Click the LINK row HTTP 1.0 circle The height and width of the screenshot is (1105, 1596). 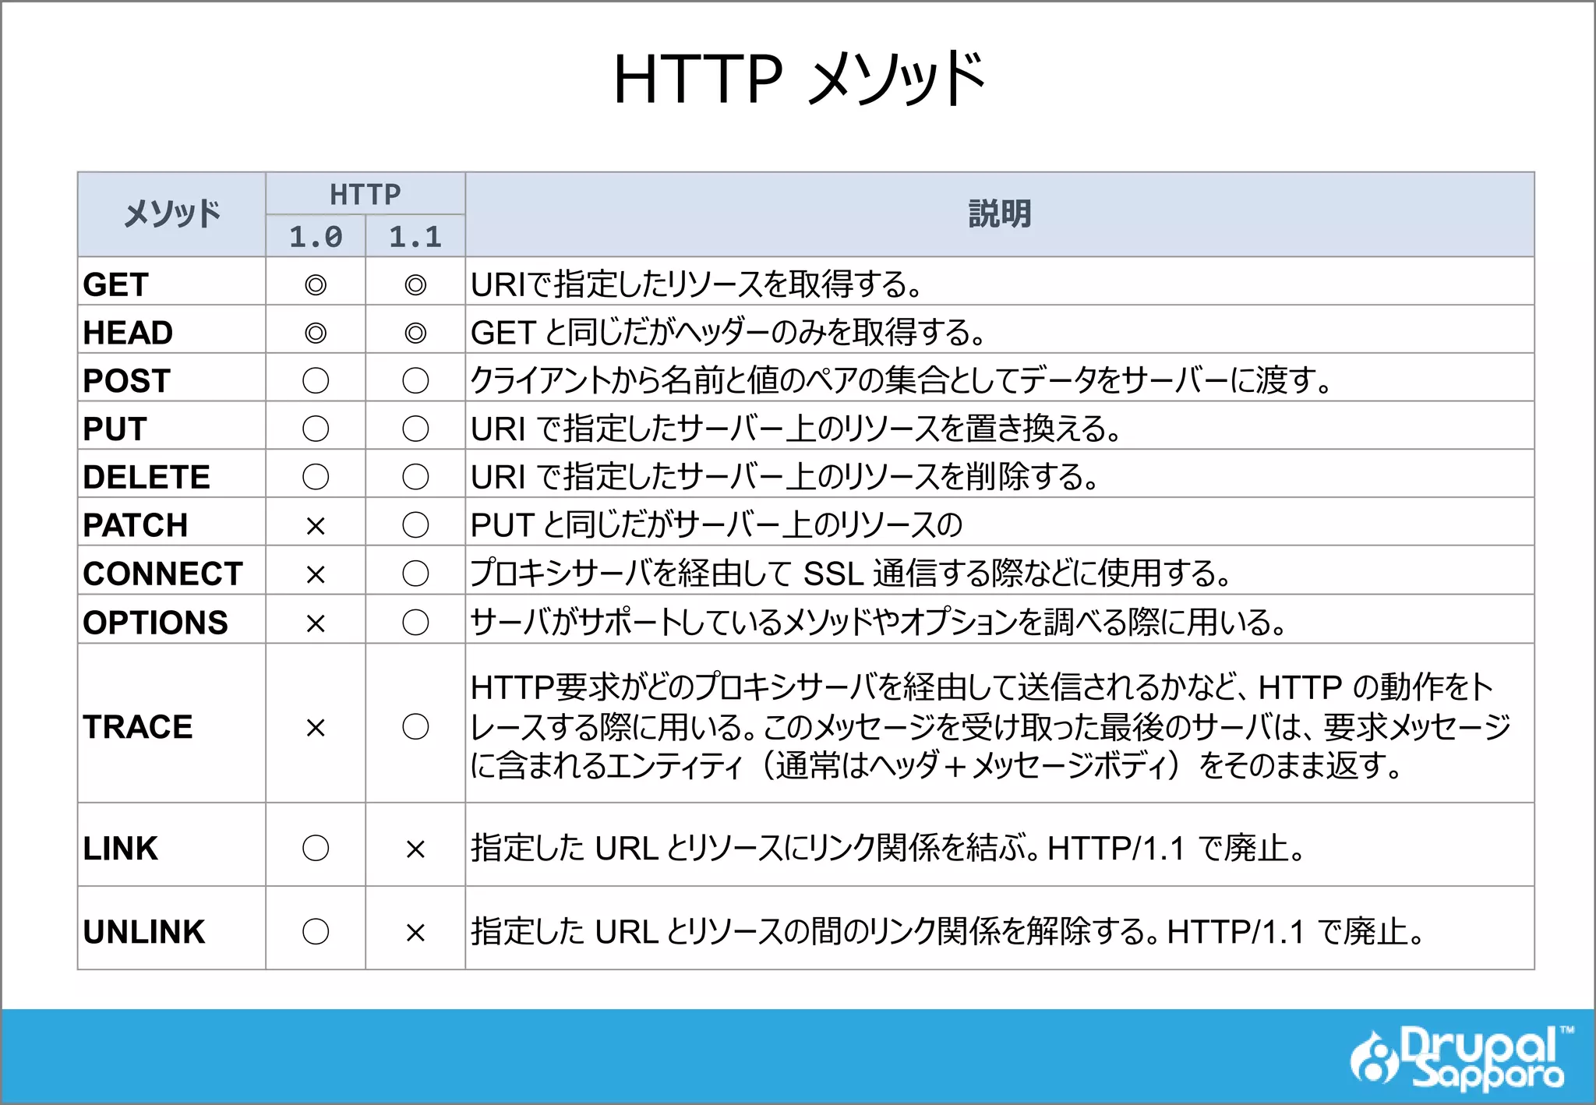tap(316, 848)
